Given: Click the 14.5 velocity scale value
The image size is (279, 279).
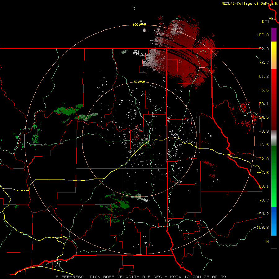Looking at the screenshot, I should 264,117.
